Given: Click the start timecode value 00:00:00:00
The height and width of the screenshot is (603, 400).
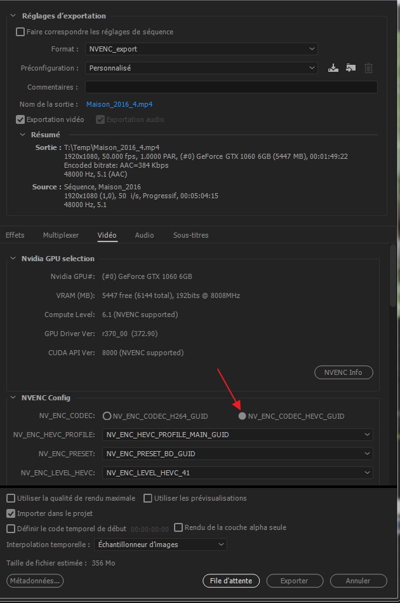Looking at the screenshot, I should pos(149,529).
